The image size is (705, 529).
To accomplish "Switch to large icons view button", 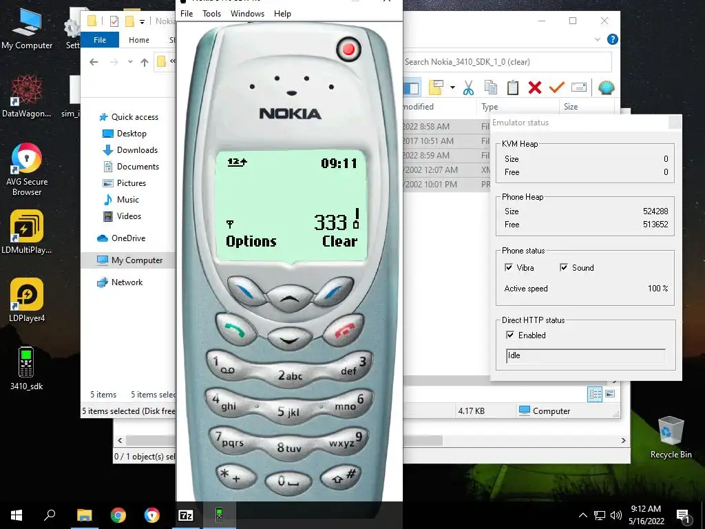I will [x=610, y=394].
